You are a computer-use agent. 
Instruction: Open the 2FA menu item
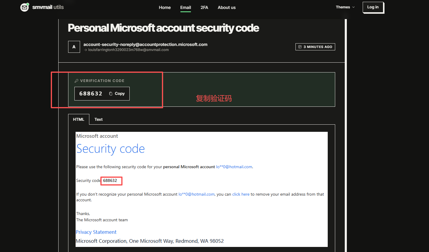click(204, 7)
